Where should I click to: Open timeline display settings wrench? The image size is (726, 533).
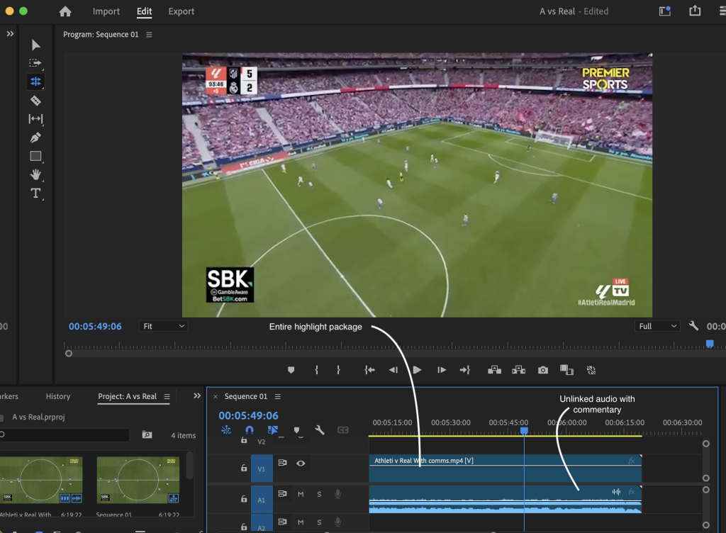pyautogui.click(x=320, y=430)
